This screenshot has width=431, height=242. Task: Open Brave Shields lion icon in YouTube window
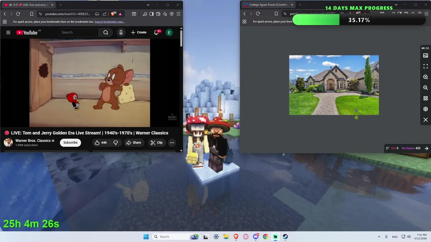point(113,14)
